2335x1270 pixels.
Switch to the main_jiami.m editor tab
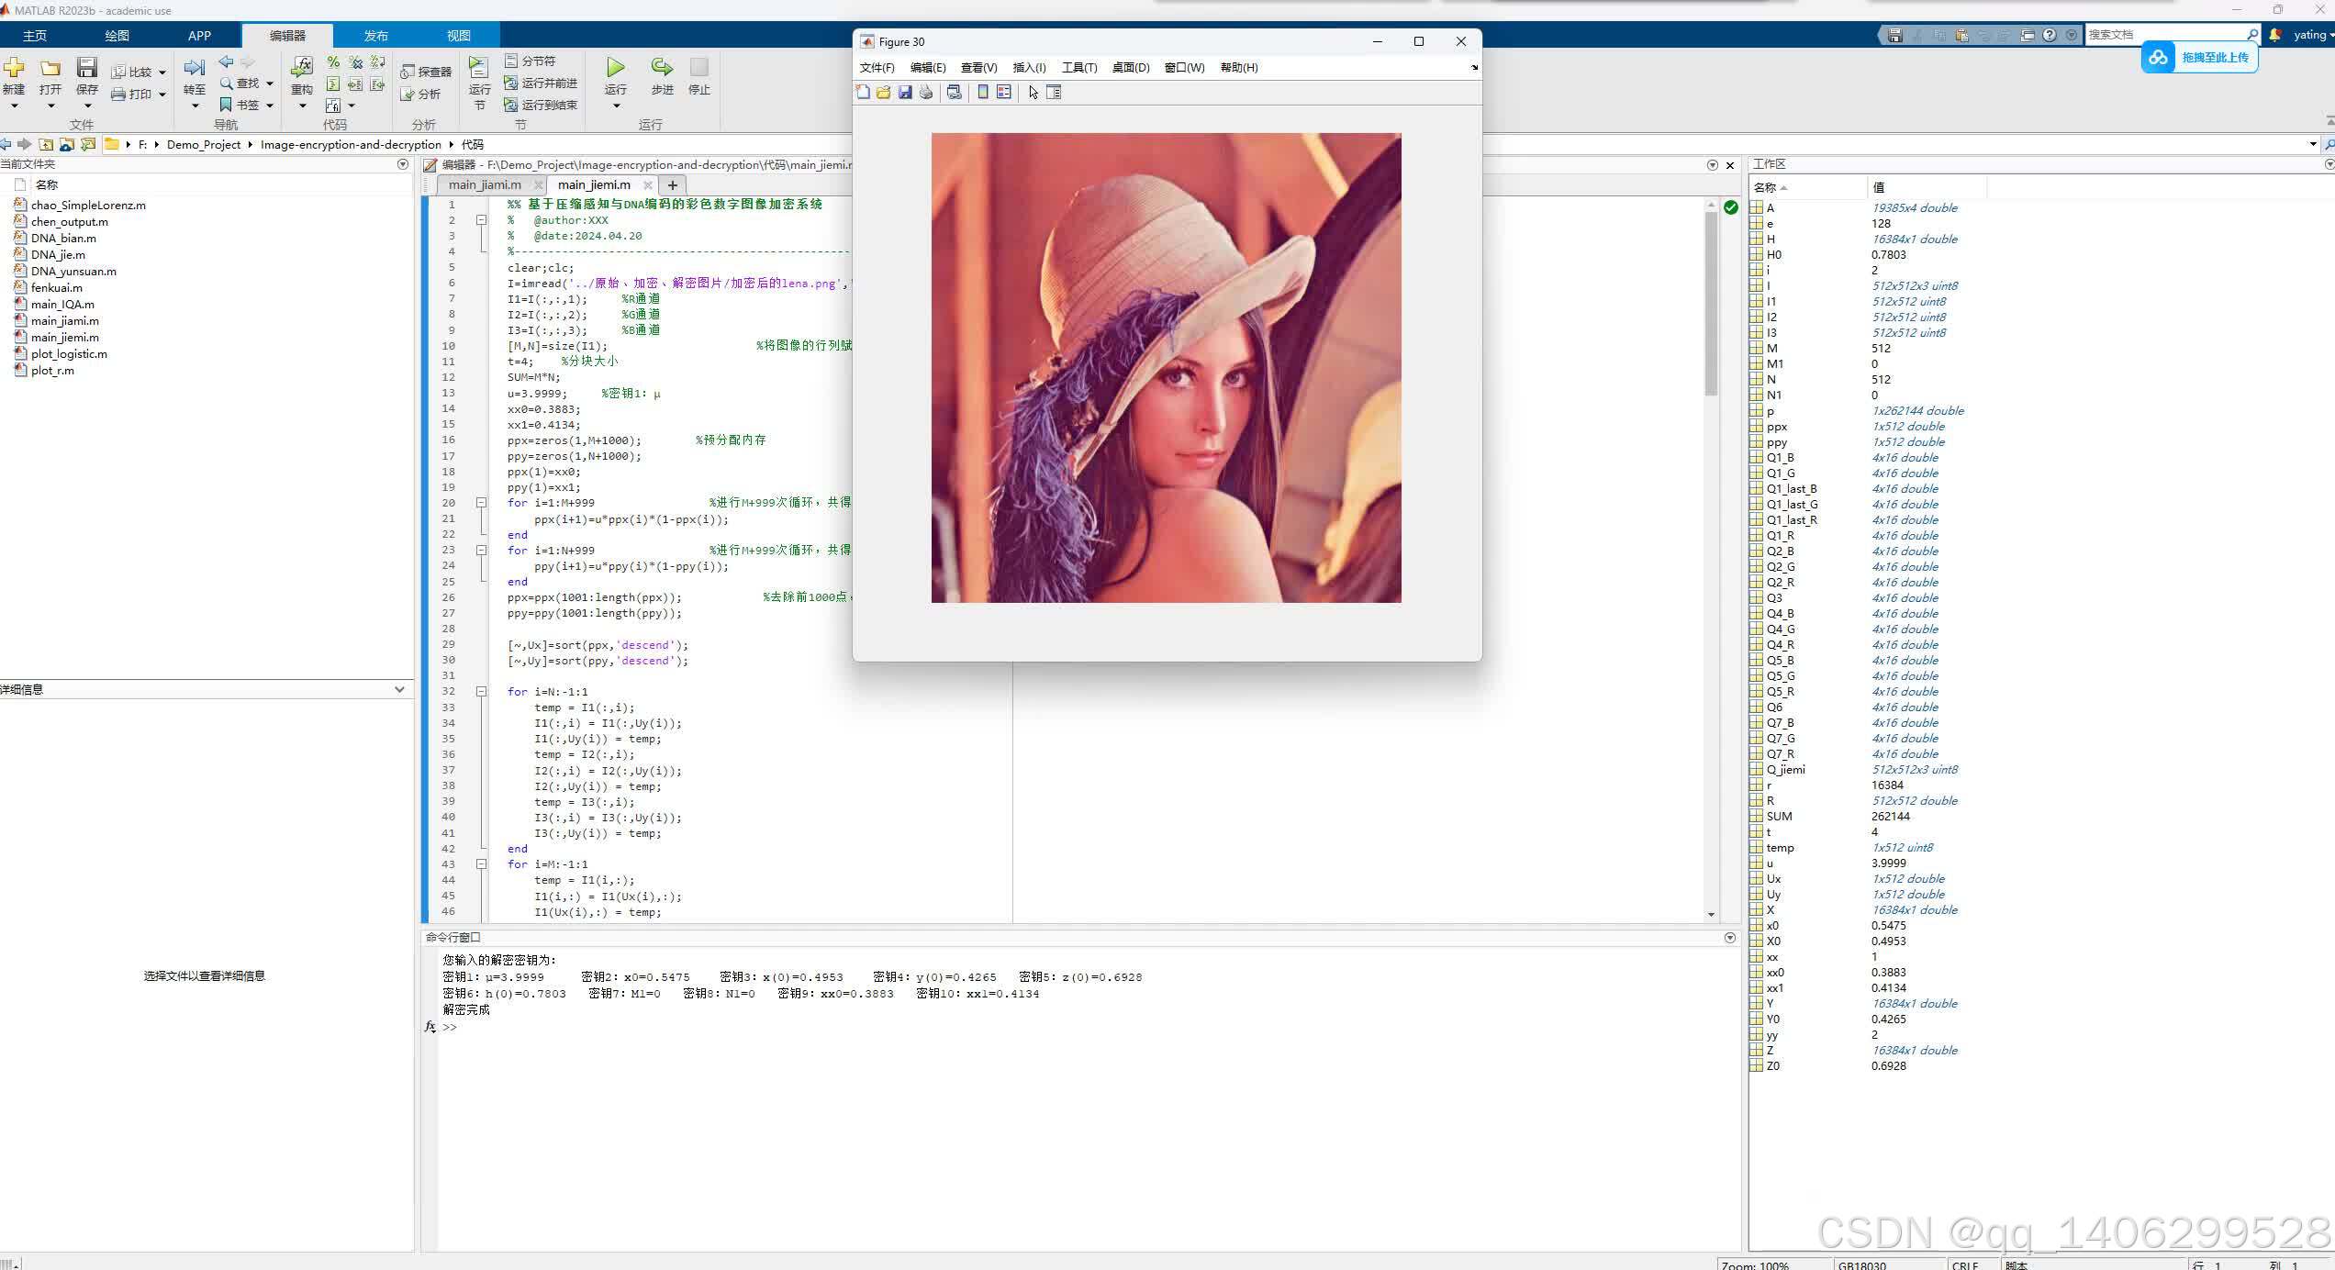pos(485,184)
